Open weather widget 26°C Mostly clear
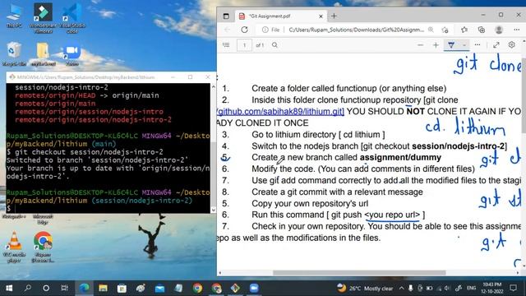The width and height of the screenshot is (526, 296). [365, 289]
